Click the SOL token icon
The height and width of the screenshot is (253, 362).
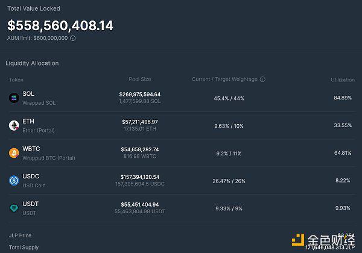coord(14,98)
